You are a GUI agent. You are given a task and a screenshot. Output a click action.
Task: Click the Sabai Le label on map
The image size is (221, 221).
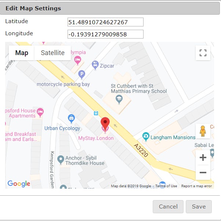point(204,145)
